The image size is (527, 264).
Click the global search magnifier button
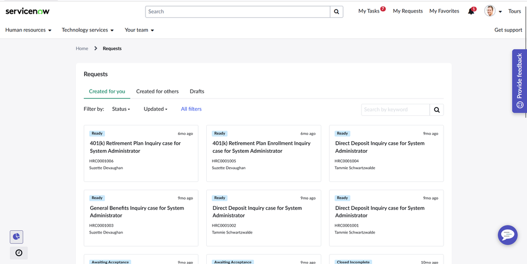[337, 12]
